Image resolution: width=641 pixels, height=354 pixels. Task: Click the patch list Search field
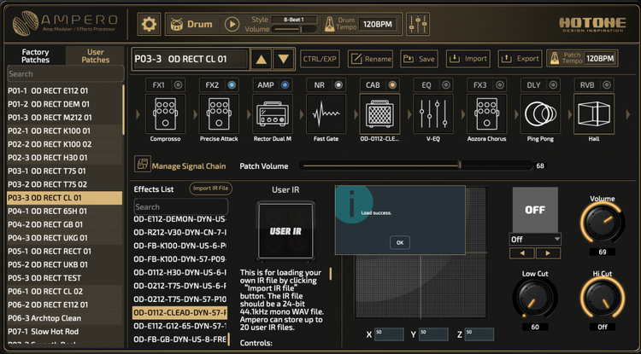(x=66, y=74)
